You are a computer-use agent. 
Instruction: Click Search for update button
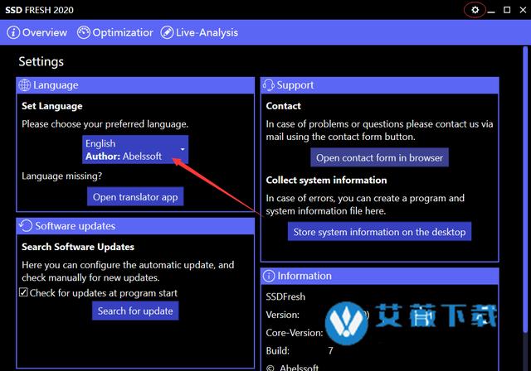click(x=135, y=311)
